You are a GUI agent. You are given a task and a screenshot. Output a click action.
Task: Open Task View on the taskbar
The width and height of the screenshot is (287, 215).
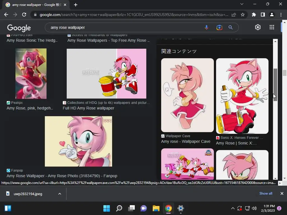tap(131, 208)
